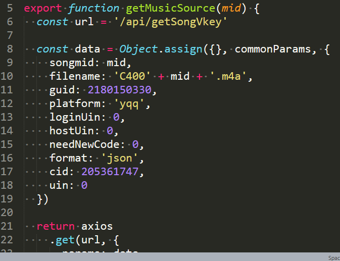Click the 'assign' method name
The width and height of the screenshot is (340, 261).
point(183,49)
